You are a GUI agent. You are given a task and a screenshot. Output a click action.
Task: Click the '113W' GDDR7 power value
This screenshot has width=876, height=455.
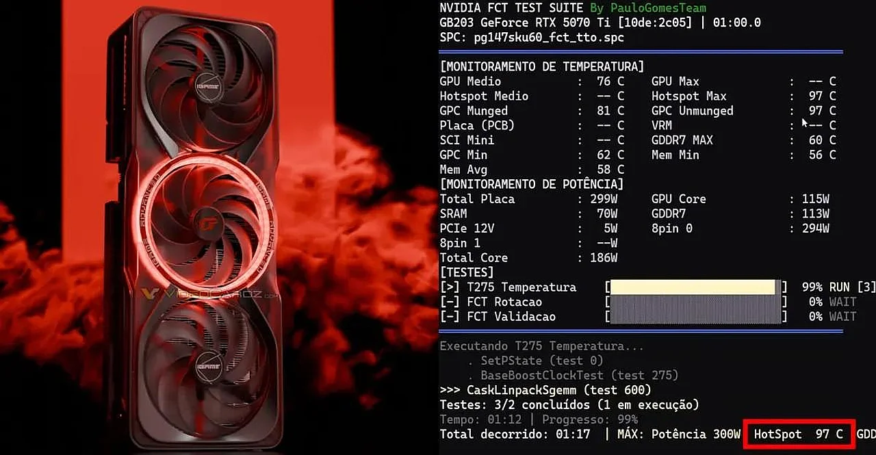pyautogui.click(x=816, y=213)
